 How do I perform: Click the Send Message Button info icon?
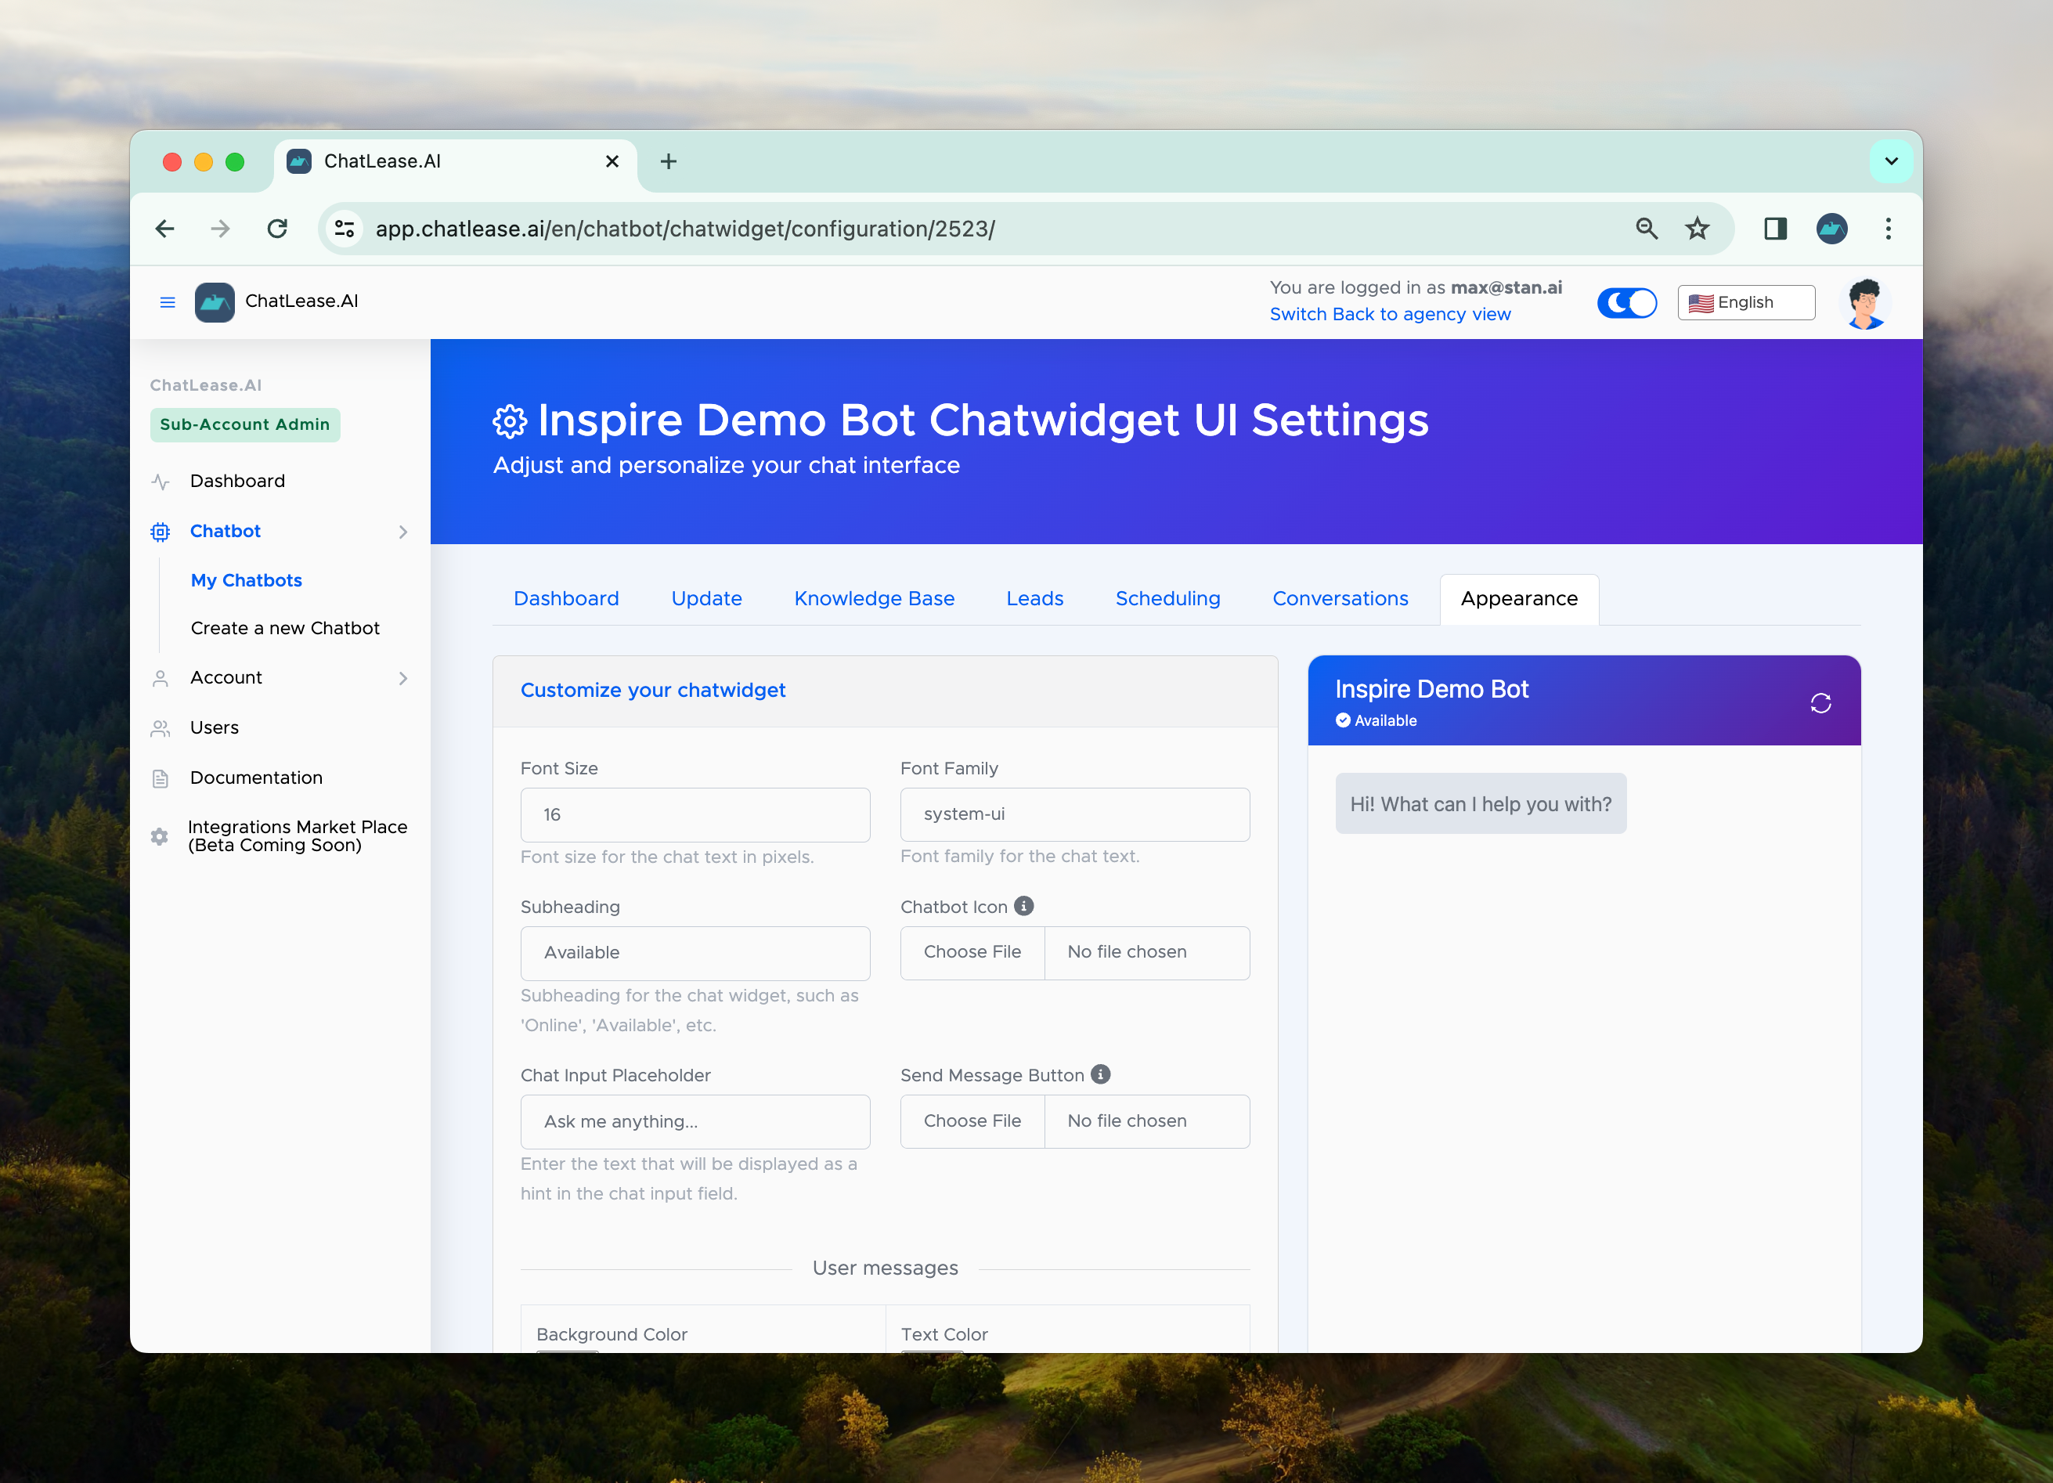click(1101, 1075)
